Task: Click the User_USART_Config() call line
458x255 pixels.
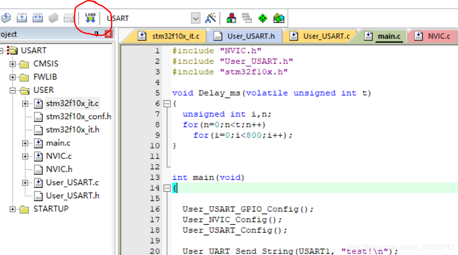Action: click(x=235, y=230)
